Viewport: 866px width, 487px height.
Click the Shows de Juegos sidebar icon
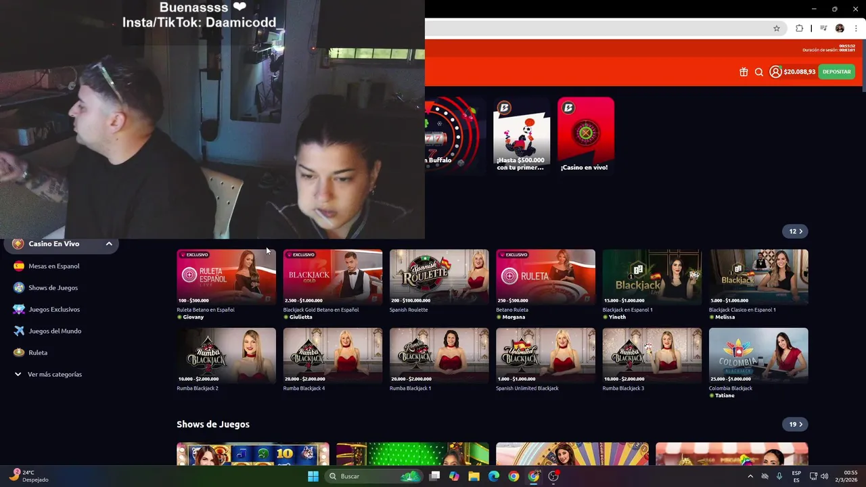tap(19, 287)
